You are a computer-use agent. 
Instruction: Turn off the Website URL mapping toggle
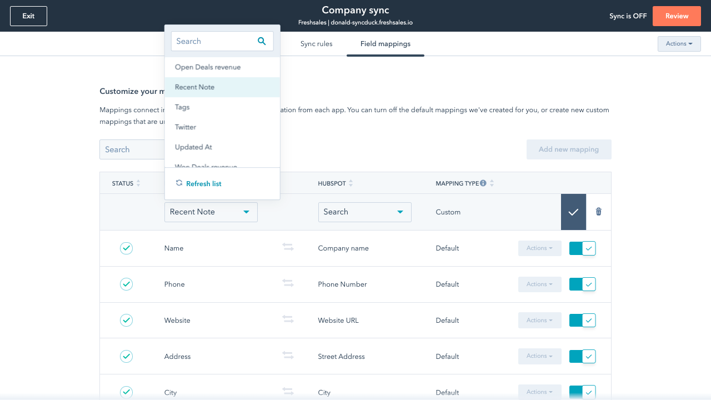(x=582, y=320)
